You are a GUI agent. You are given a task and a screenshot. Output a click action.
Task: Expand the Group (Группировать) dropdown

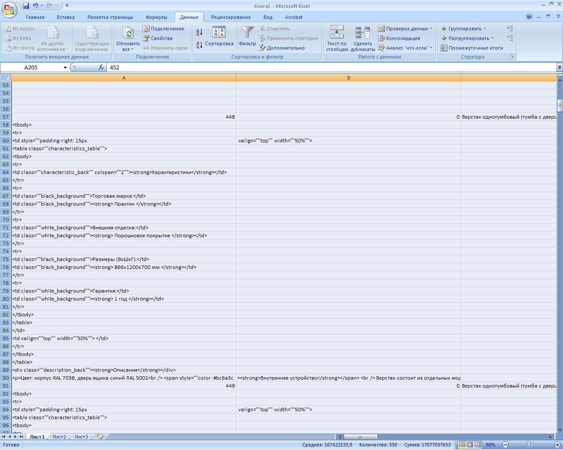(485, 29)
